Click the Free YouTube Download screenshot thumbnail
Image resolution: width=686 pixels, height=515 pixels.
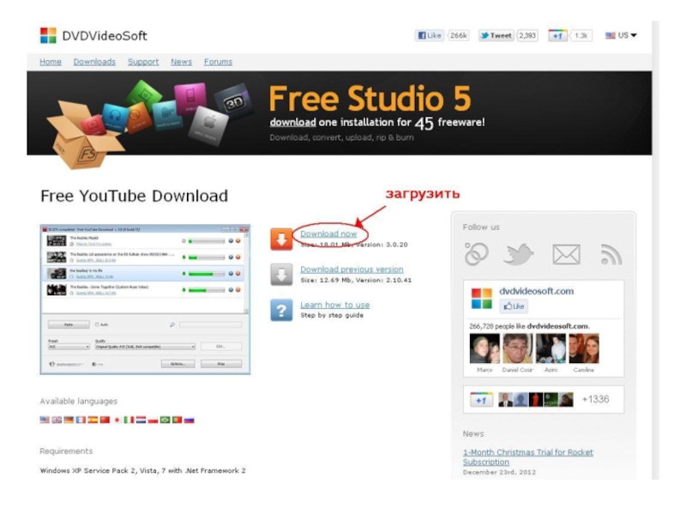145,300
